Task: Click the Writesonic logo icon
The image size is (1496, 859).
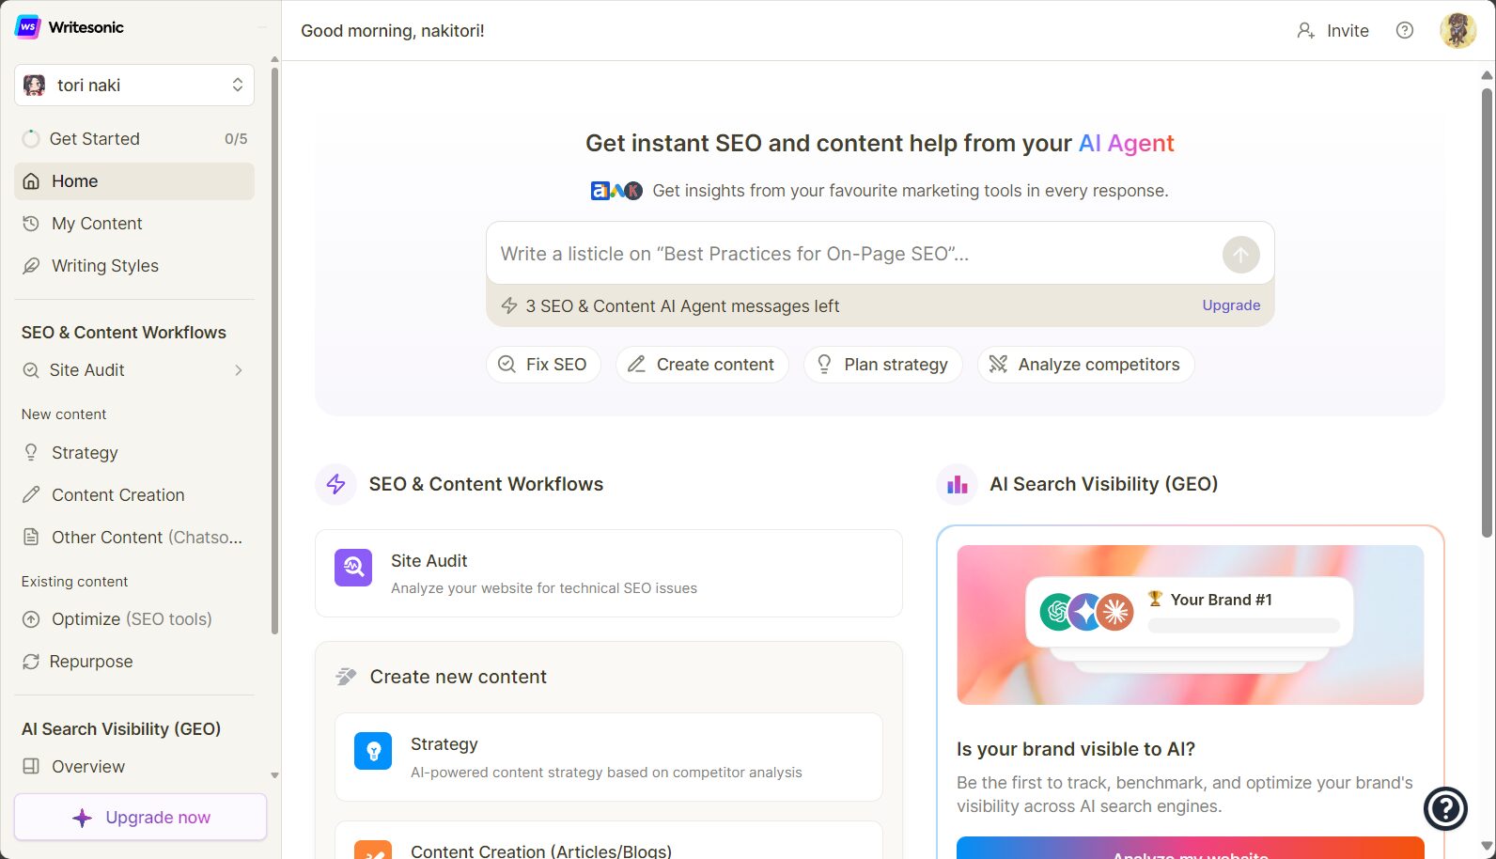Action: coord(28,27)
